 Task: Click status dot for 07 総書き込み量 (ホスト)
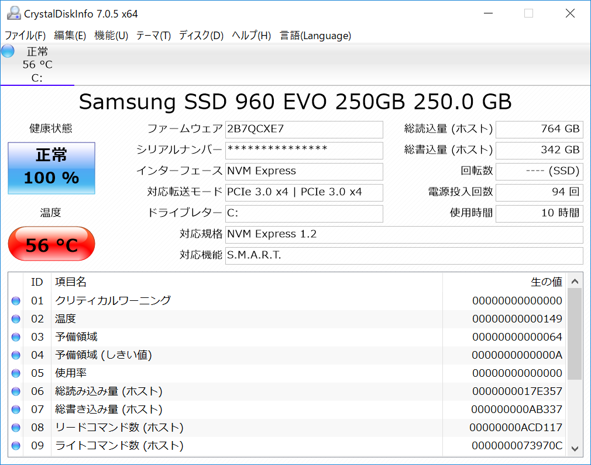point(16,410)
